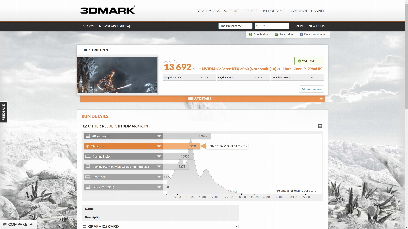Open the Notebook dropdown arrow
The height and width of the screenshot is (229, 408).
(x=159, y=177)
